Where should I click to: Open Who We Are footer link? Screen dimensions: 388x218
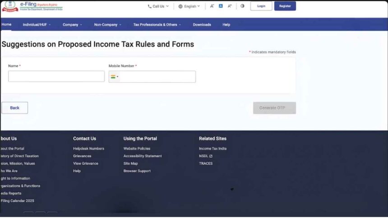click(x=9, y=171)
